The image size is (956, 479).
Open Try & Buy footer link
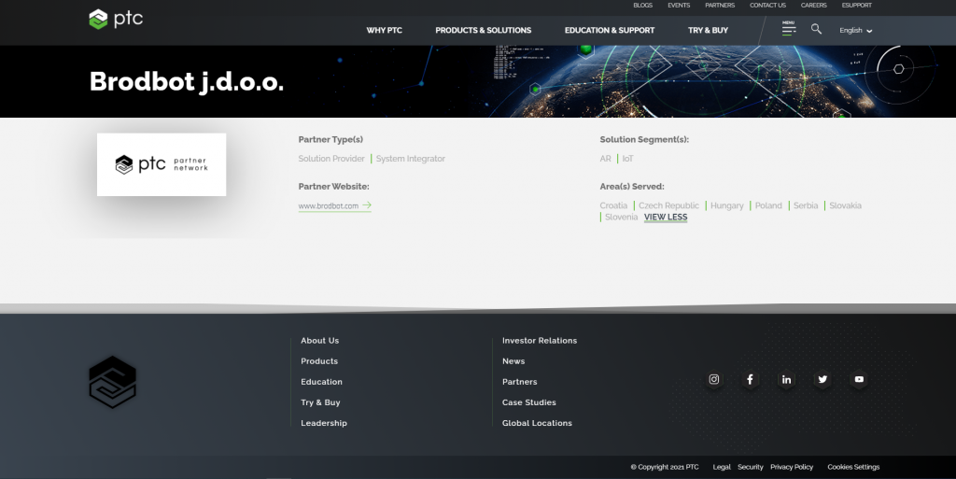tap(320, 402)
